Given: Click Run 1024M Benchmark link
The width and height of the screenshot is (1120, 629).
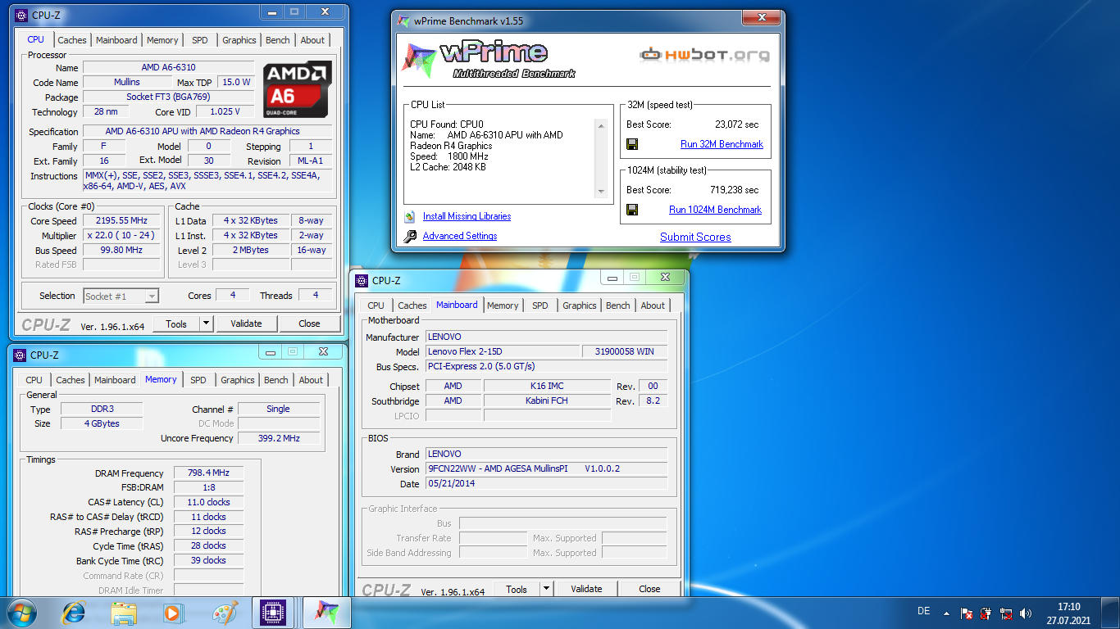Looking at the screenshot, I should pos(716,210).
